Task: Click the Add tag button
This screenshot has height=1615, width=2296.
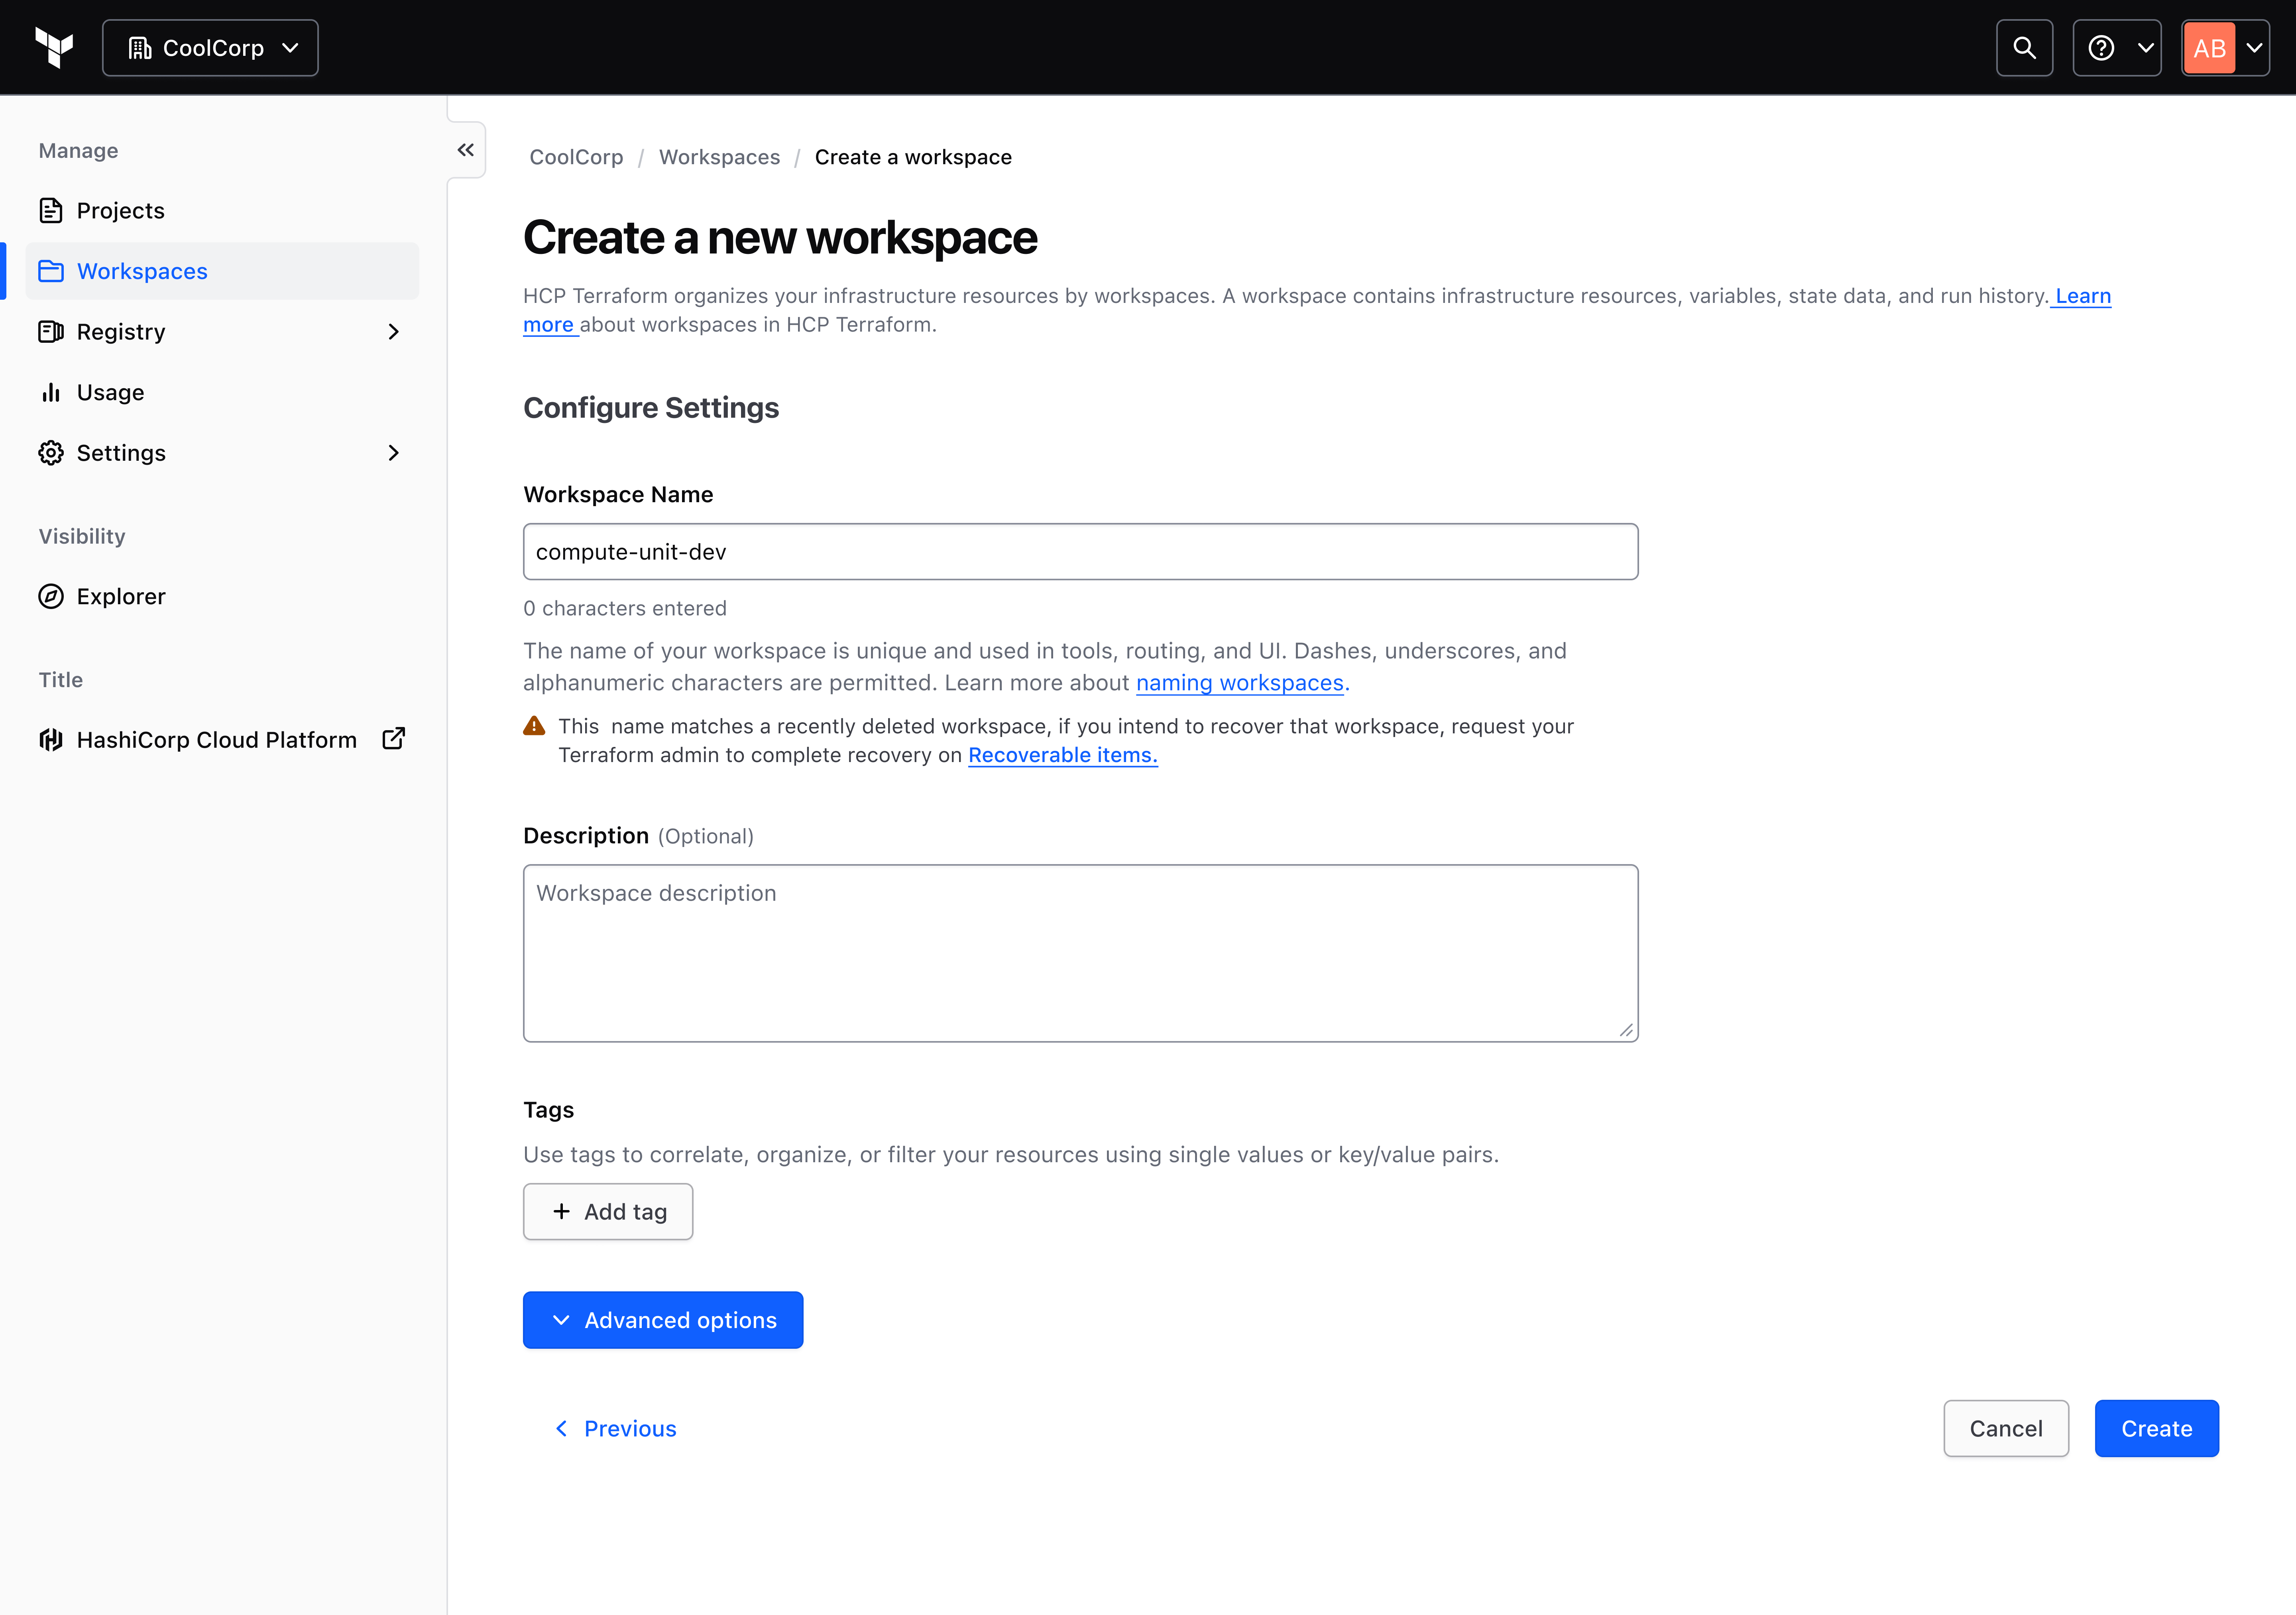Action: (x=608, y=1211)
